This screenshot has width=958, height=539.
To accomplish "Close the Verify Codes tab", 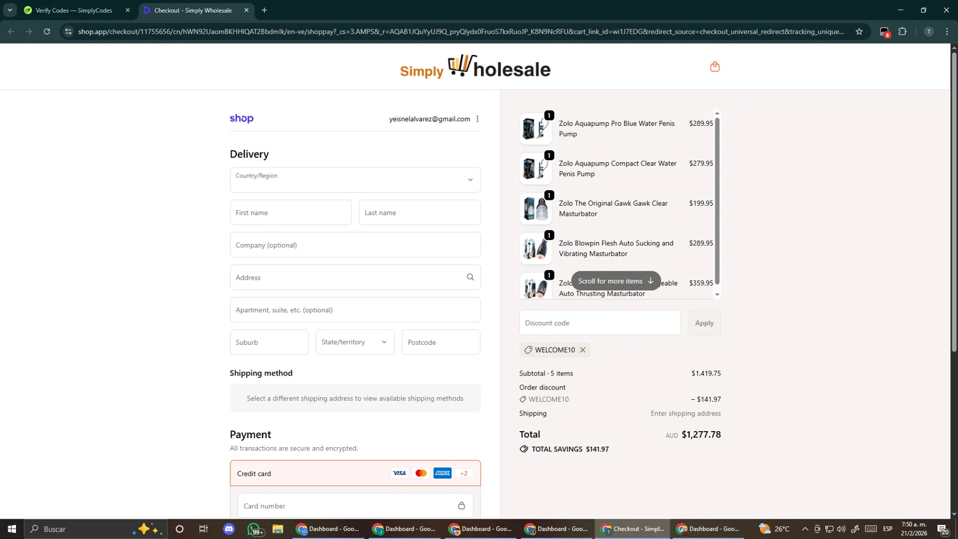I will pyautogui.click(x=128, y=10).
